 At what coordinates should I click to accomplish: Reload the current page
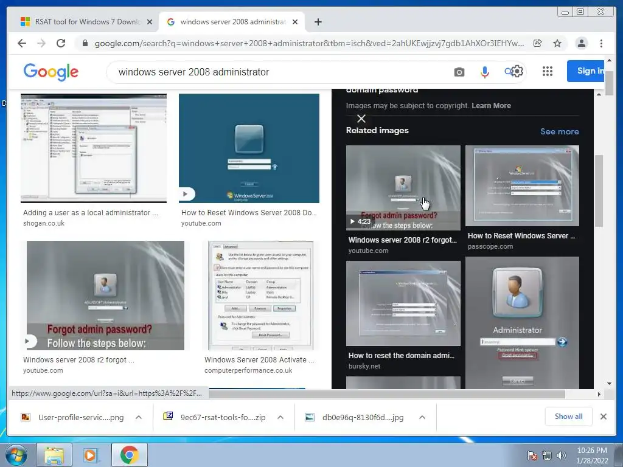pyautogui.click(x=61, y=43)
